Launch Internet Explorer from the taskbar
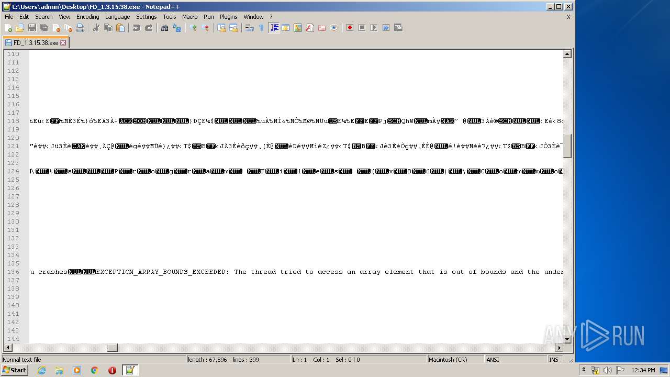The image size is (670, 377). click(41, 370)
